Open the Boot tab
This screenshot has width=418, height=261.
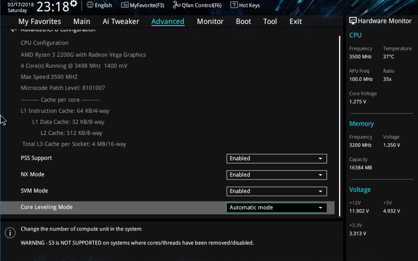tap(243, 21)
